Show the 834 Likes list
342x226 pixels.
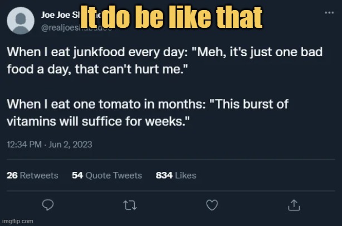[176, 175]
